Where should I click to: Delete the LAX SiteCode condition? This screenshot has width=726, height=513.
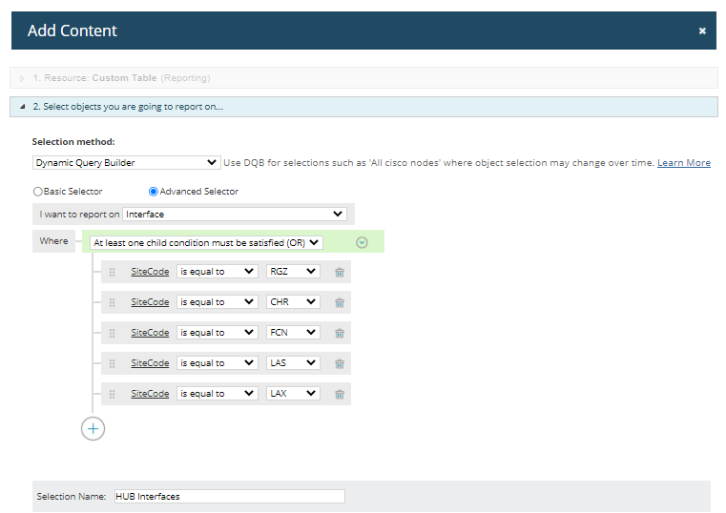[x=340, y=394]
